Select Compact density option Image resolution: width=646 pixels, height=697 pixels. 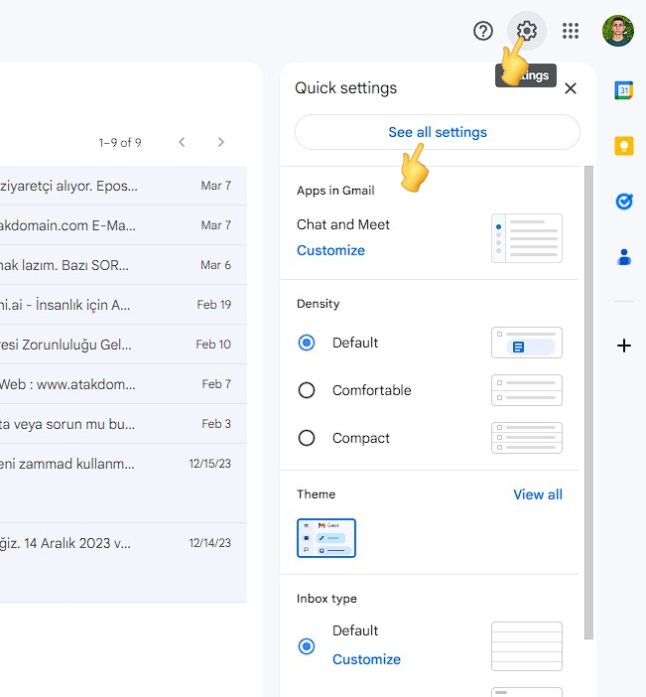coord(307,438)
